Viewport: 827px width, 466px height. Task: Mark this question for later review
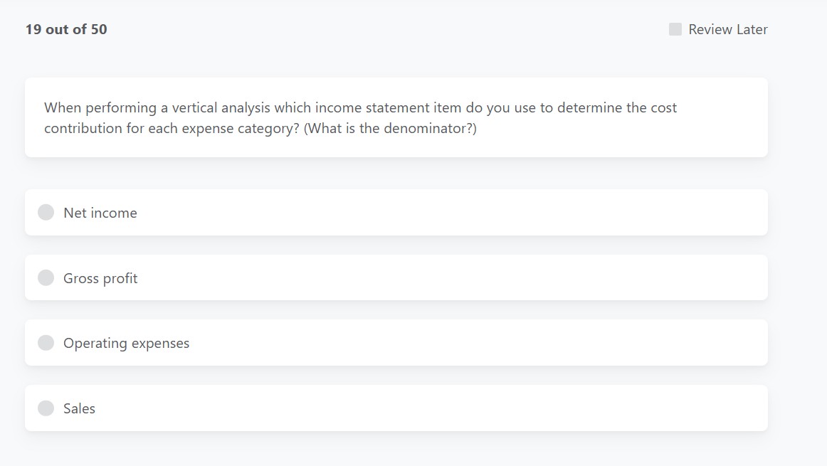(x=674, y=29)
